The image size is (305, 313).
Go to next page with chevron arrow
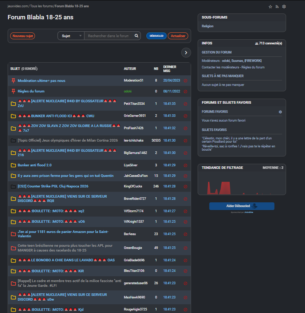click(186, 53)
